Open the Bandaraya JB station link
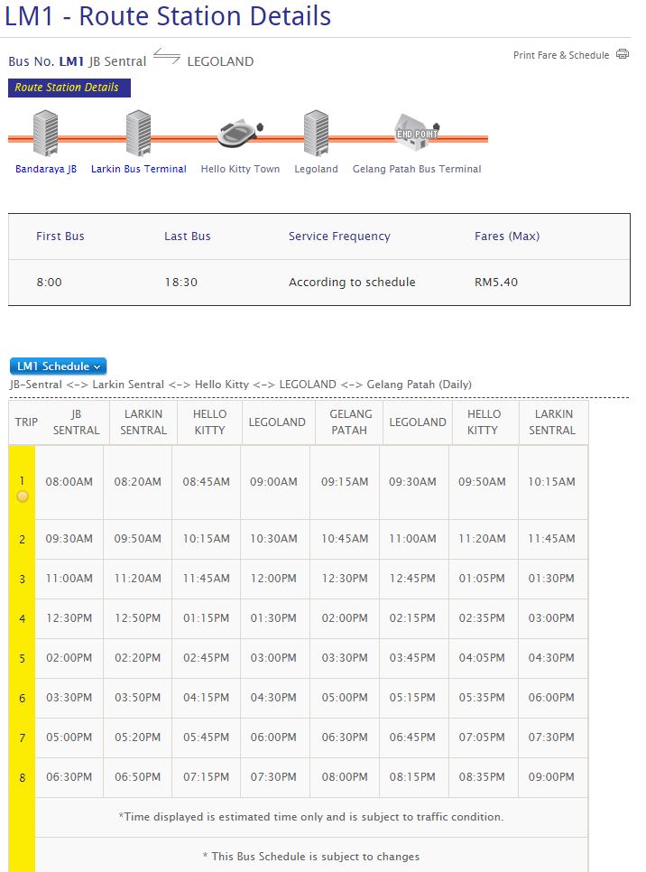The width and height of the screenshot is (646, 872). coord(46,169)
